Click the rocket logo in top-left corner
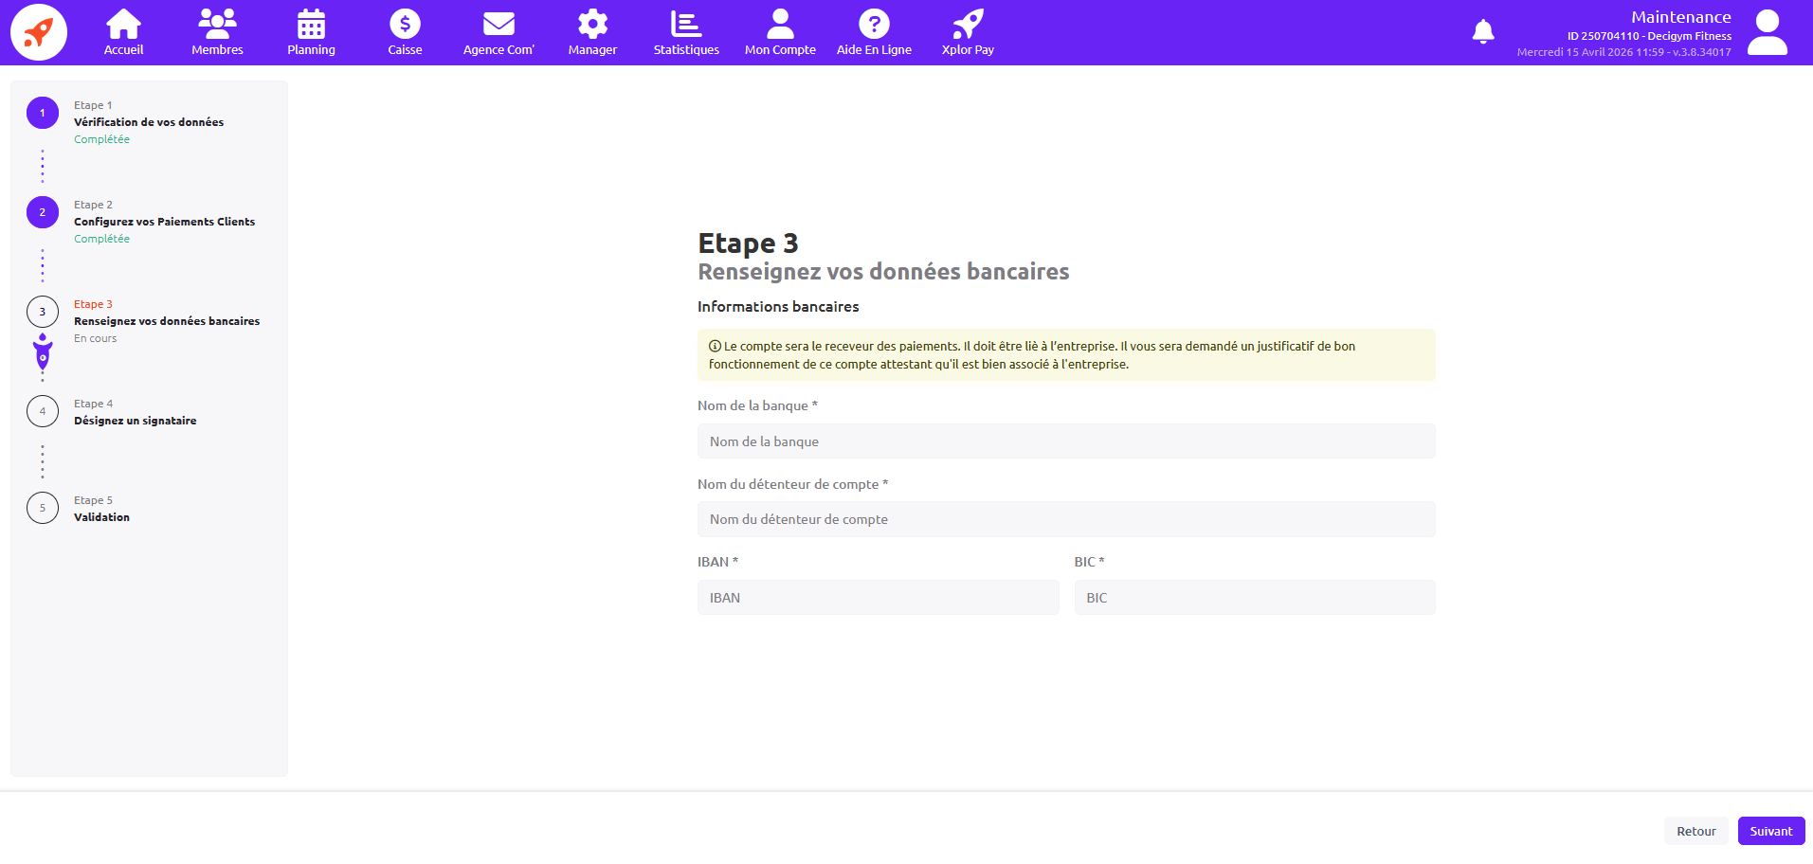This screenshot has height=864, width=1813. tap(39, 32)
